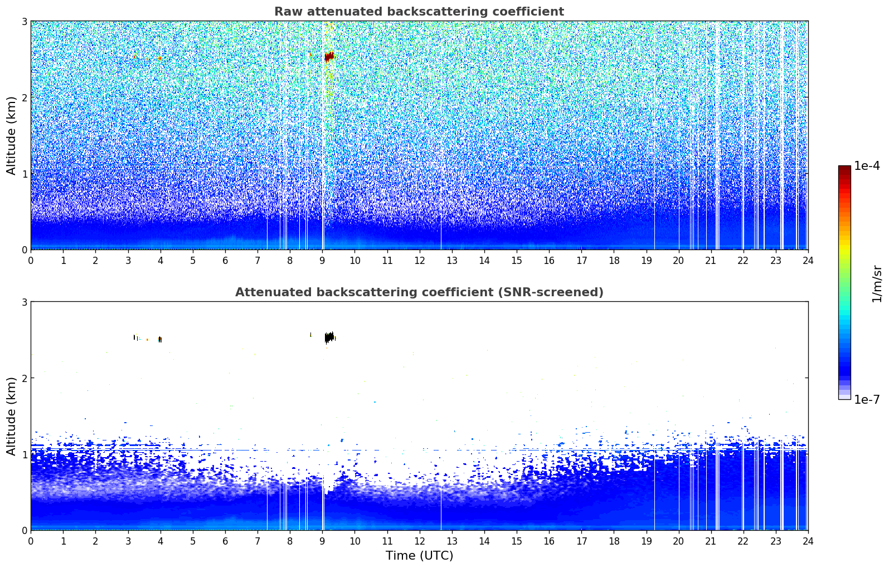Image resolution: width=889 pixels, height=568 pixels.
Task: Click the hour 24 tick label on the top plot
Action: [808, 260]
